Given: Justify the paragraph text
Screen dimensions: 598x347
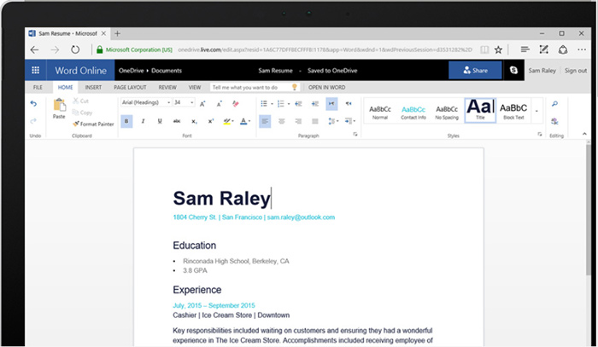Looking at the screenshot, I should pyautogui.click(x=315, y=121).
